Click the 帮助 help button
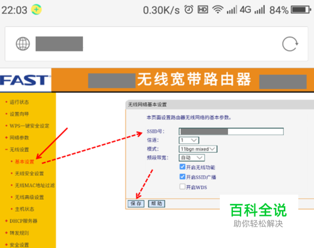The height and width of the screenshot is (248, 314). (x=156, y=203)
